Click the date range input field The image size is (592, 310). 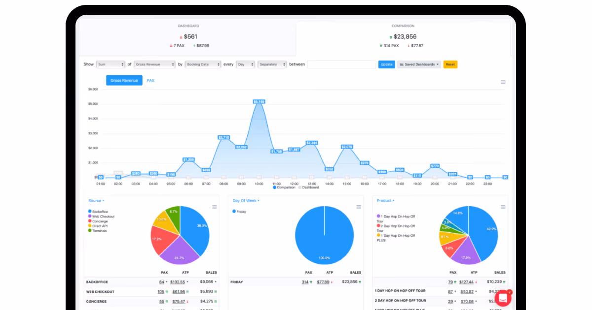click(x=341, y=64)
